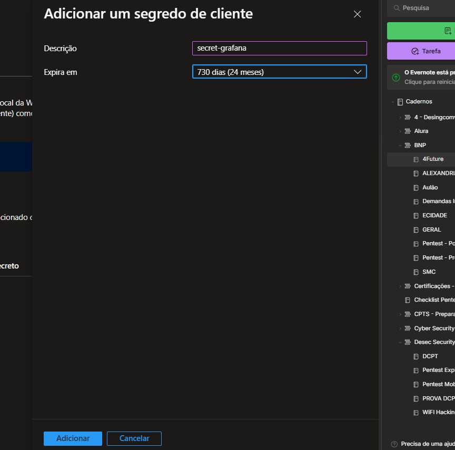Open the SMC notebook
Viewport: 455px width, 450px height.
click(429, 272)
